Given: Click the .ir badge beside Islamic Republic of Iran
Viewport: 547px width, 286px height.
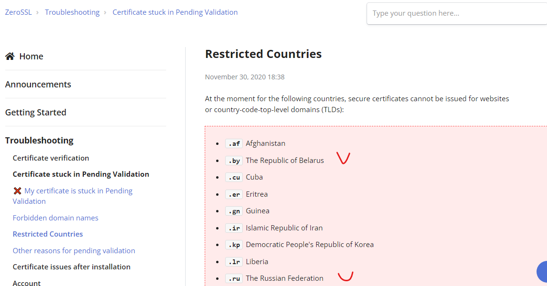Looking at the screenshot, I should pos(234,228).
